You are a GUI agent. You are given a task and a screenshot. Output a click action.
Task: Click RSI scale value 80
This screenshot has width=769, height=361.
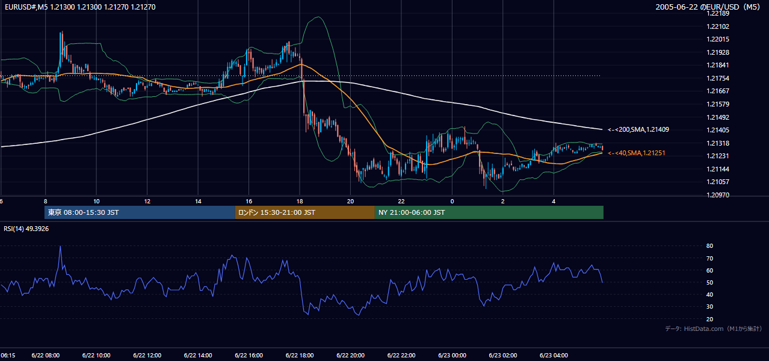point(709,246)
